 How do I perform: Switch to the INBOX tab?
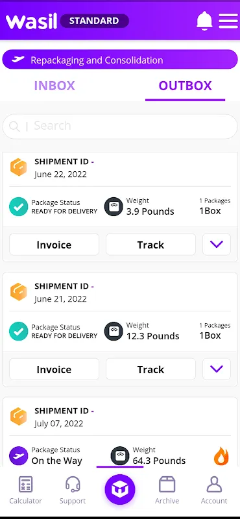click(54, 86)
